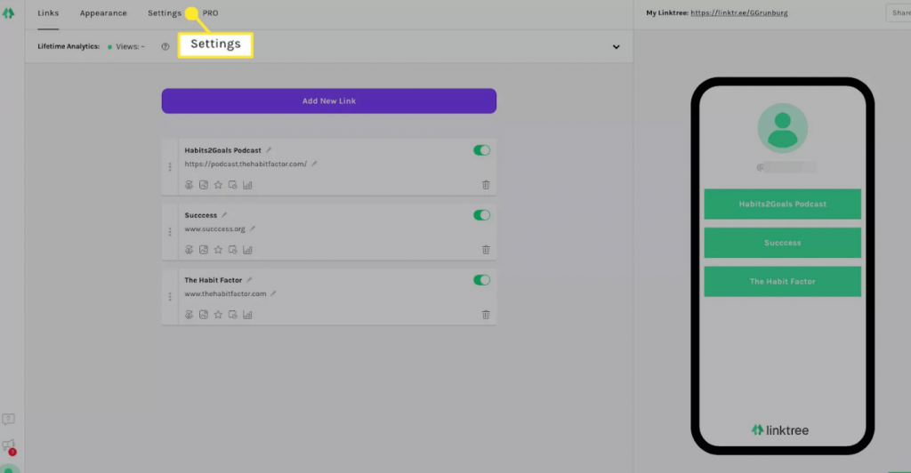This screenshot has width=911, height=473.
Task: Click The Habit Factor button in preview
Action: pos(783,282)
